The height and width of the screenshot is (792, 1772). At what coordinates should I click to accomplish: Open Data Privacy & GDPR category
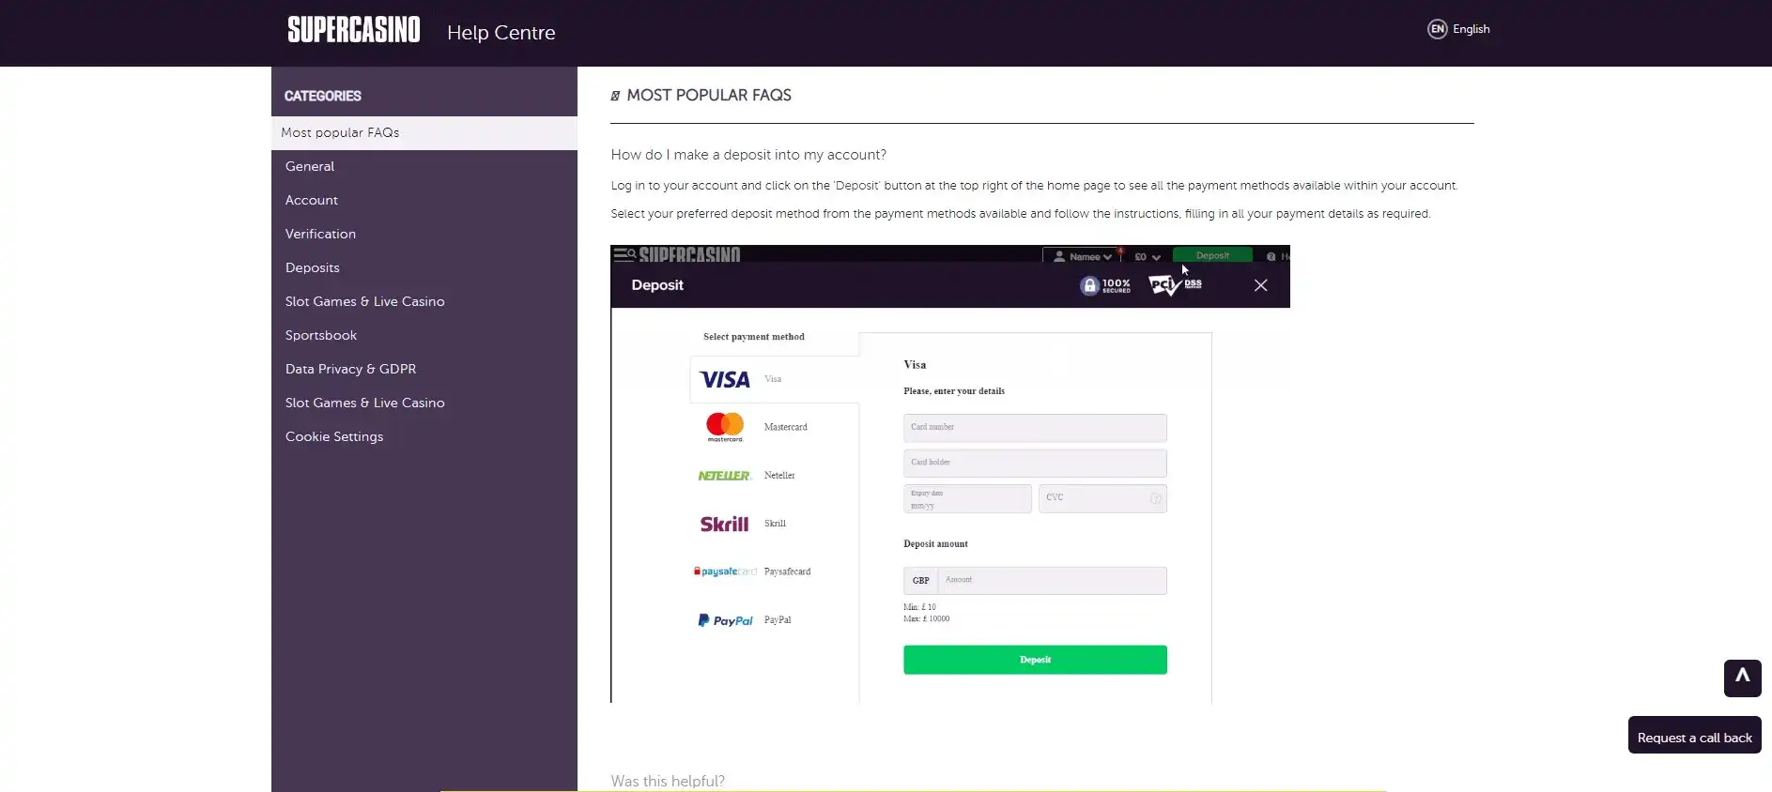click(424, 370)
